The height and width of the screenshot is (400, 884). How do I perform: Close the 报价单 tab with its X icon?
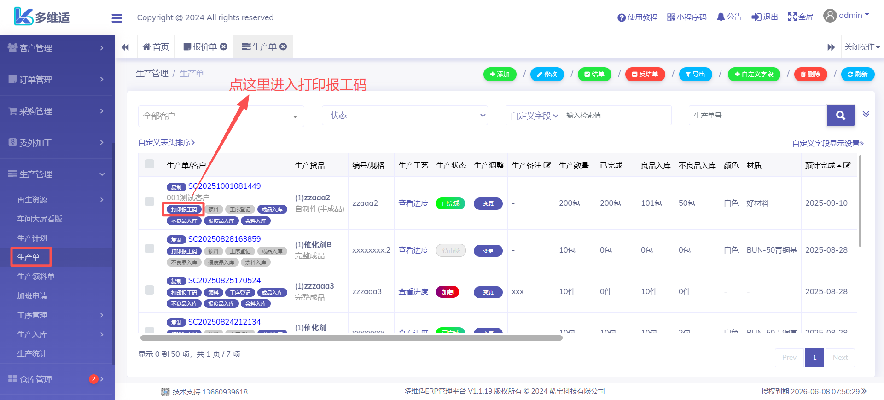click(x=224, y=46)
